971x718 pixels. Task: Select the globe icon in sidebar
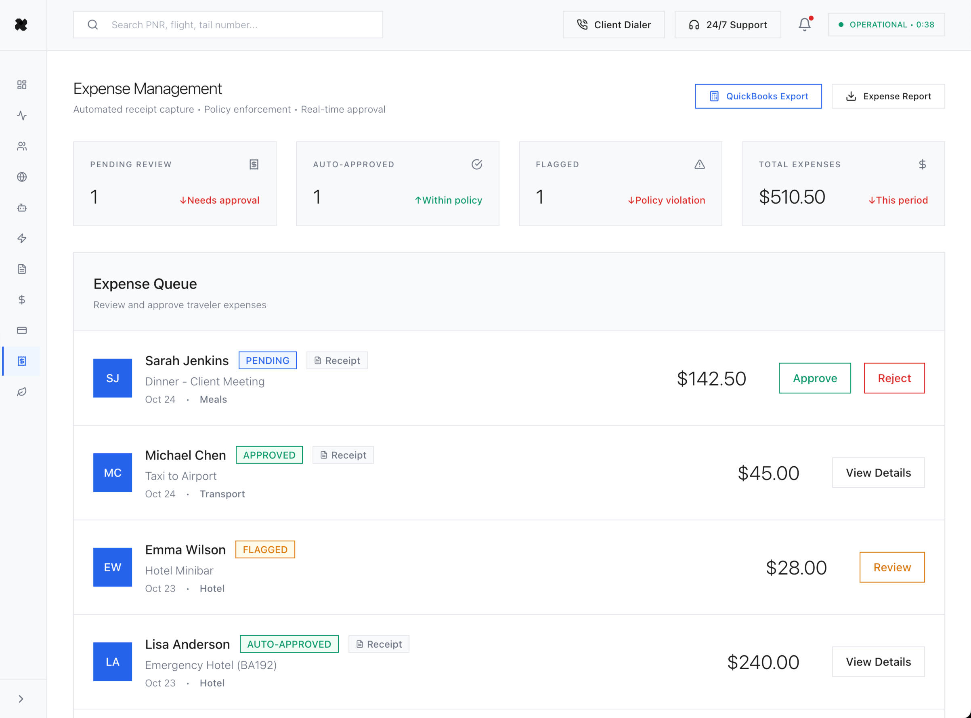point(22,177)
